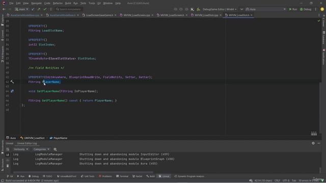
Task: Click UTF-8 encoding in status bar
Action: (286, 180)
